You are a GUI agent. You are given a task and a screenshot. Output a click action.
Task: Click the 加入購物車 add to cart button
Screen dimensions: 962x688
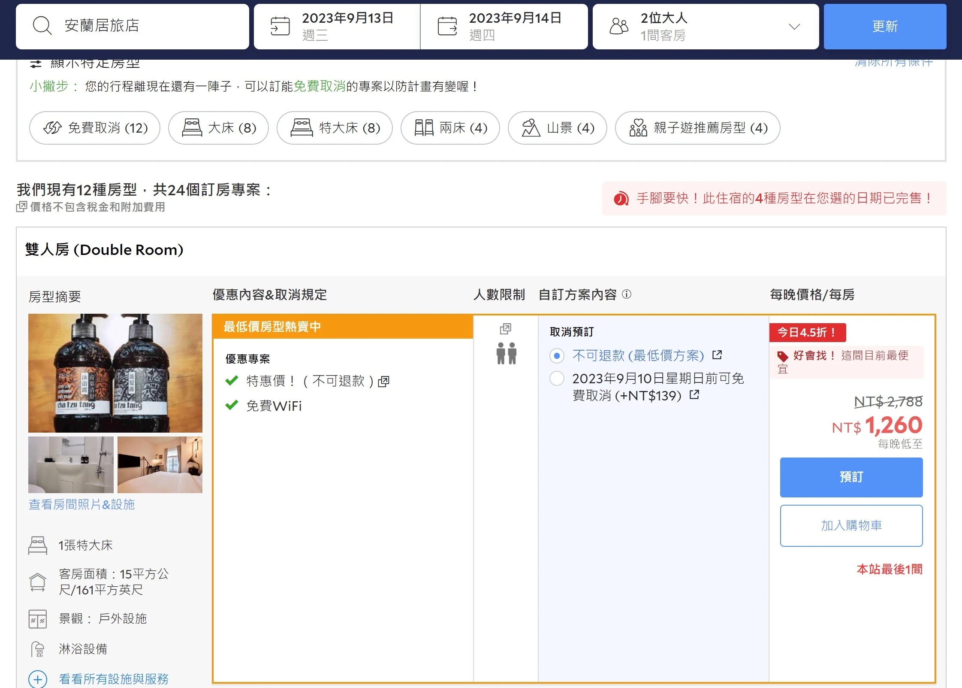click(851, 526)
